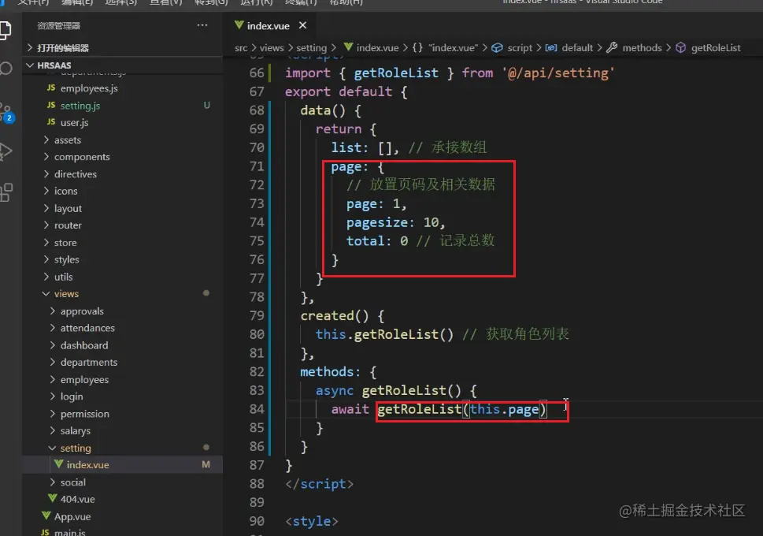This screenshot has height=536, width=763.
Task: Open the explorer panel more actions ellipsis
Action: 202,25
